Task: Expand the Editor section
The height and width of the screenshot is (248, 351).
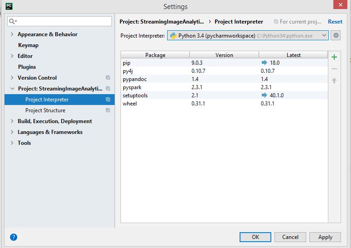Action: pos(12,56)
